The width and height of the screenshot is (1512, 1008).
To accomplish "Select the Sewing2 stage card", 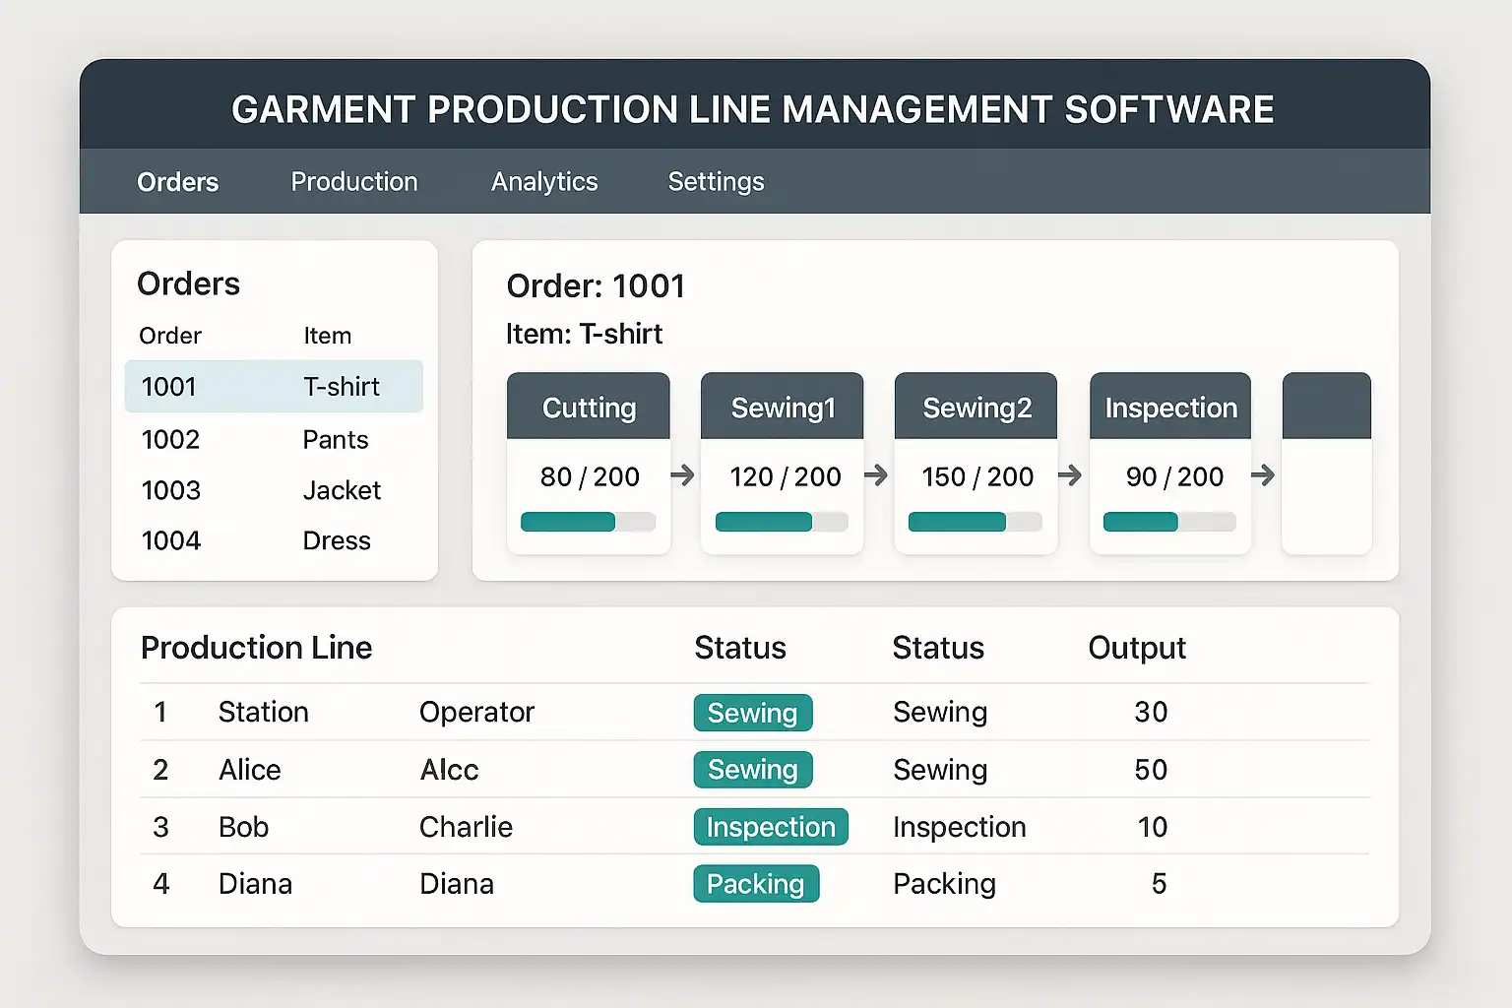I will pos(976,408).
